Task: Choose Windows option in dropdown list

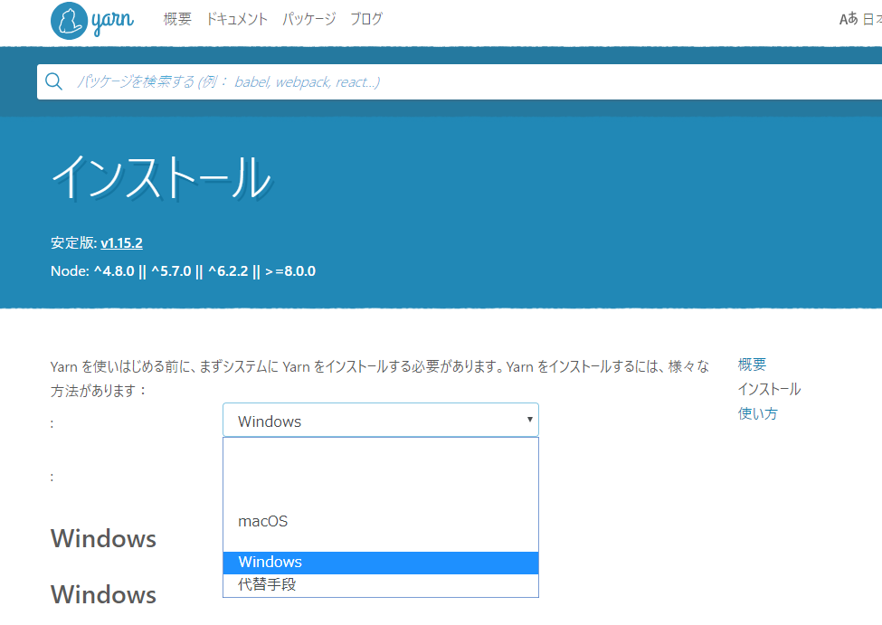Action: [x=381, y=563]
